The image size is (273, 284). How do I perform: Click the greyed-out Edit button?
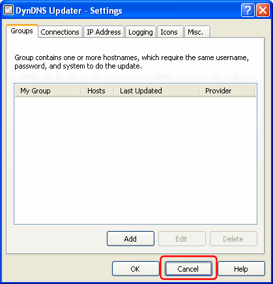click(x=182, y=239)
